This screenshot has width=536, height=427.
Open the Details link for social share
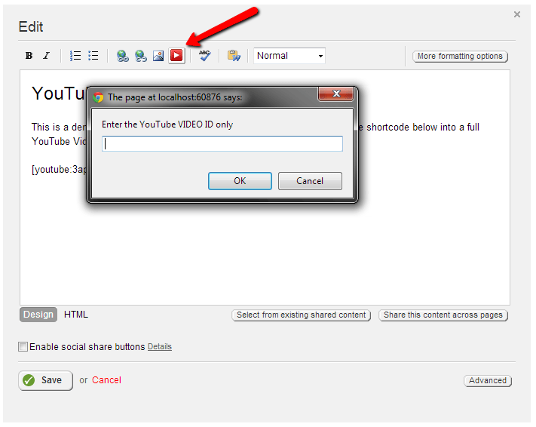pos(160,346)
